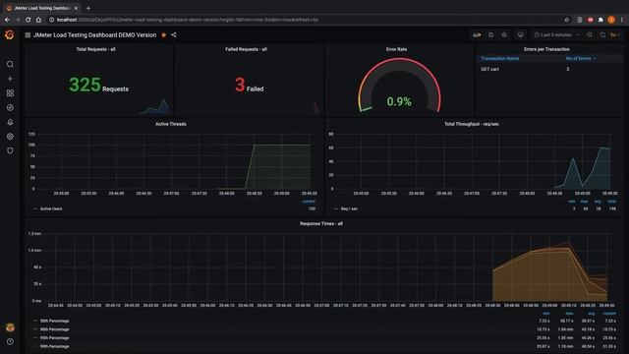Sort by Transaction Name column header
This screenshot has width=629, height=354.
point(500,59)
